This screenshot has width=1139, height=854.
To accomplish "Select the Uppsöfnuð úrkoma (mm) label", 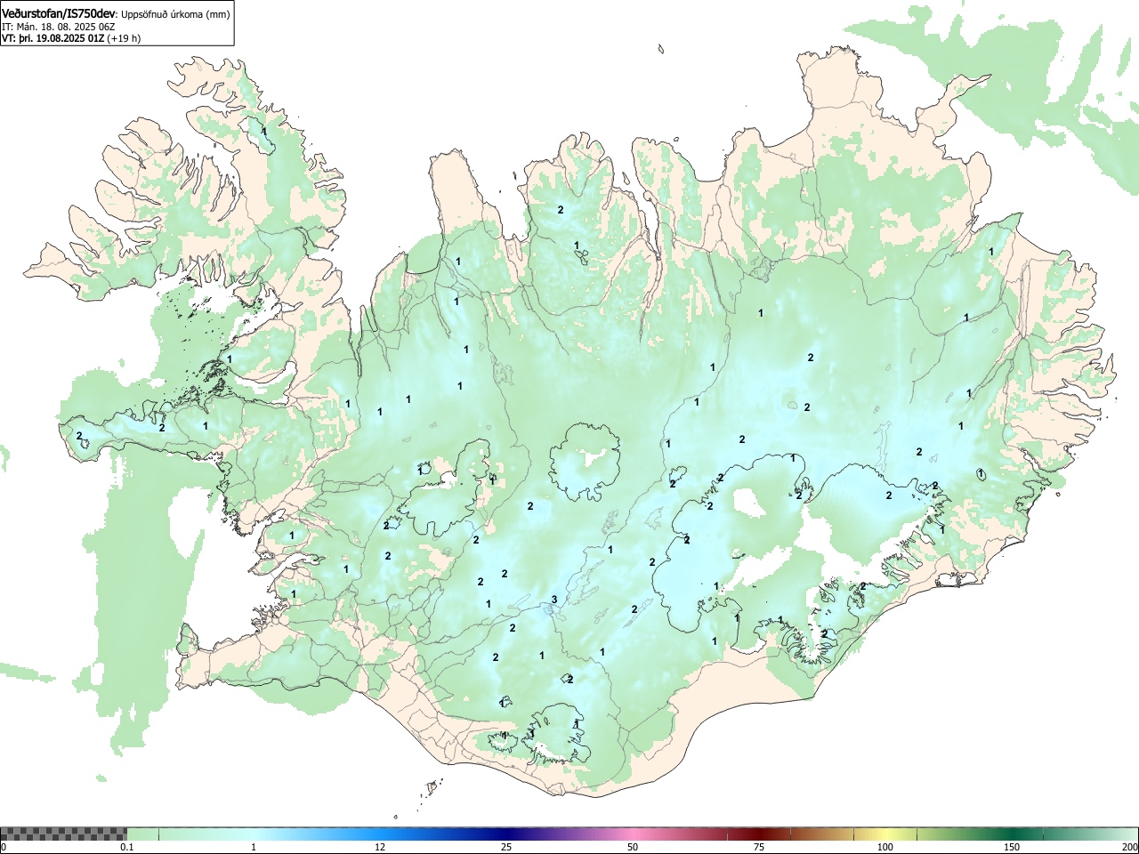I will pos(174,15).
